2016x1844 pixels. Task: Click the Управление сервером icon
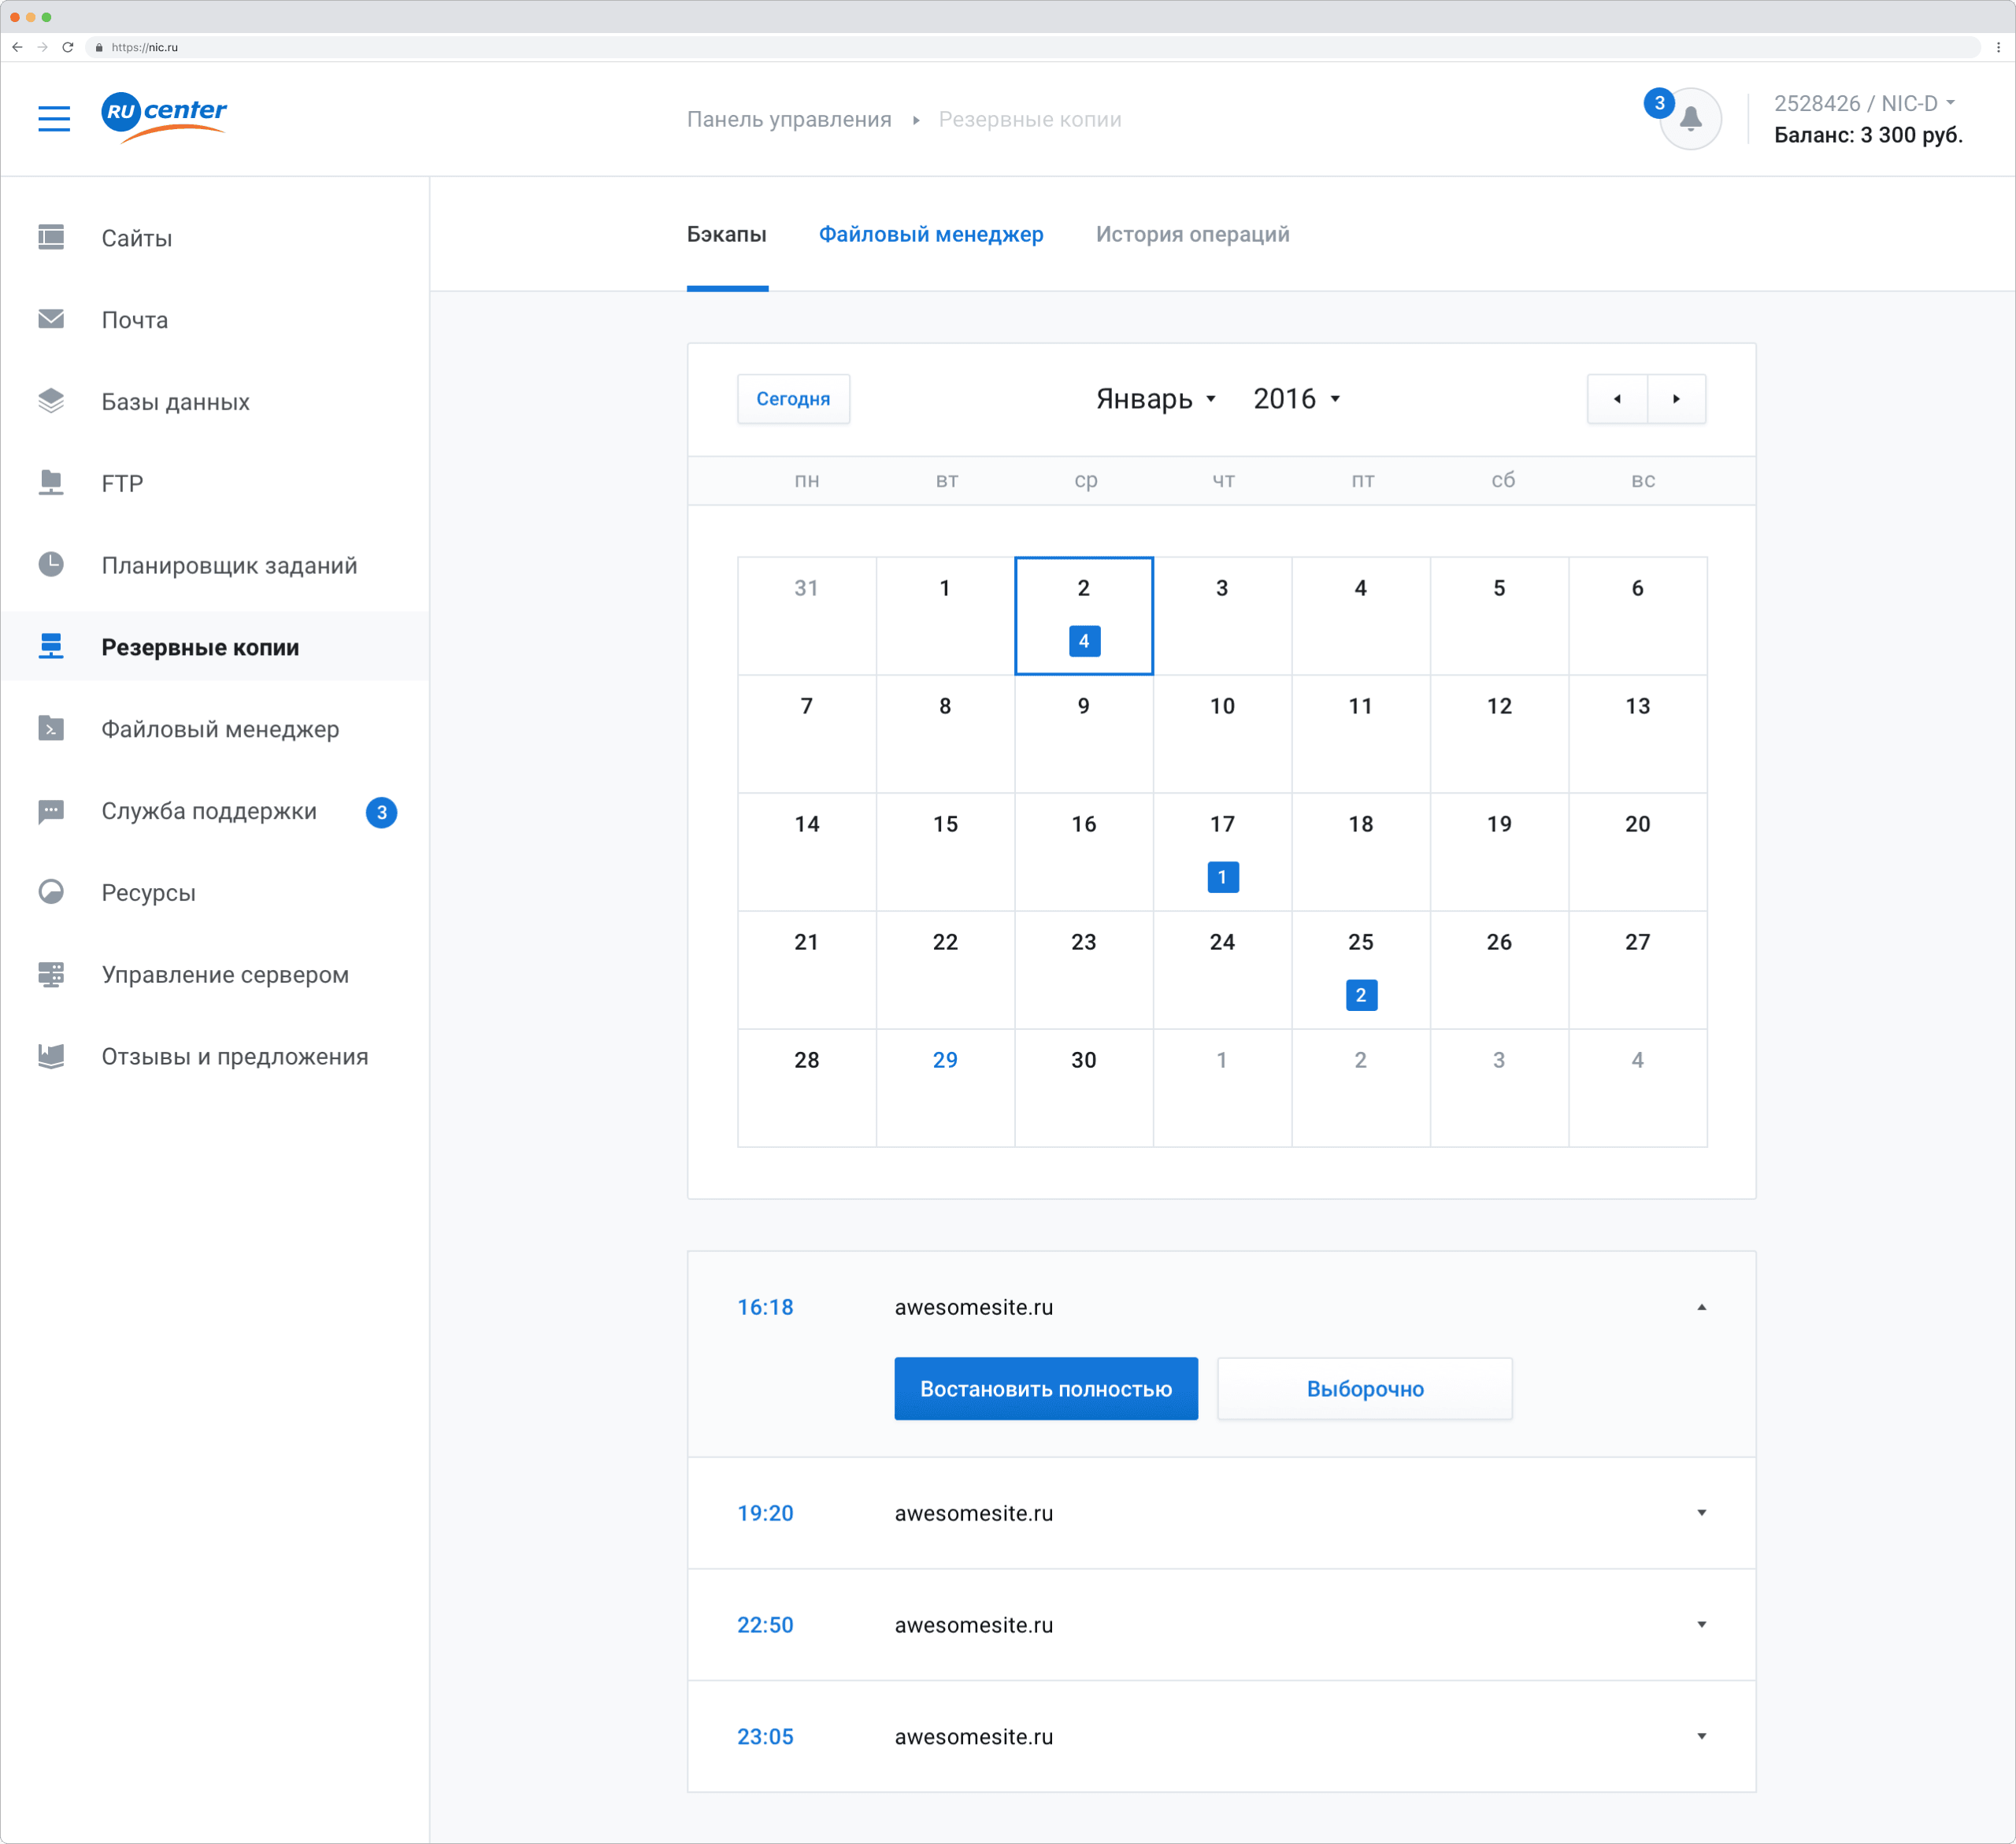point(51,973)
